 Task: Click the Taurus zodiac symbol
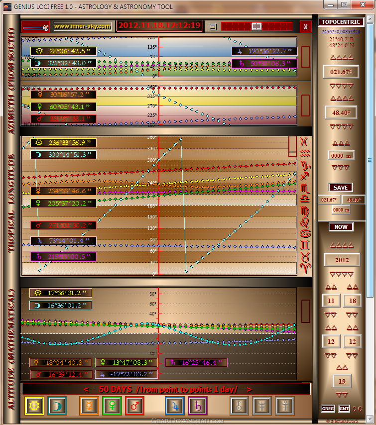coord(305,257)
